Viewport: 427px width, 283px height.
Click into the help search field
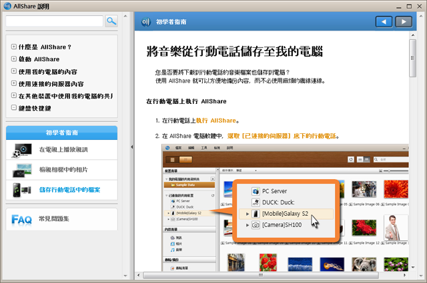coord(55,21)
